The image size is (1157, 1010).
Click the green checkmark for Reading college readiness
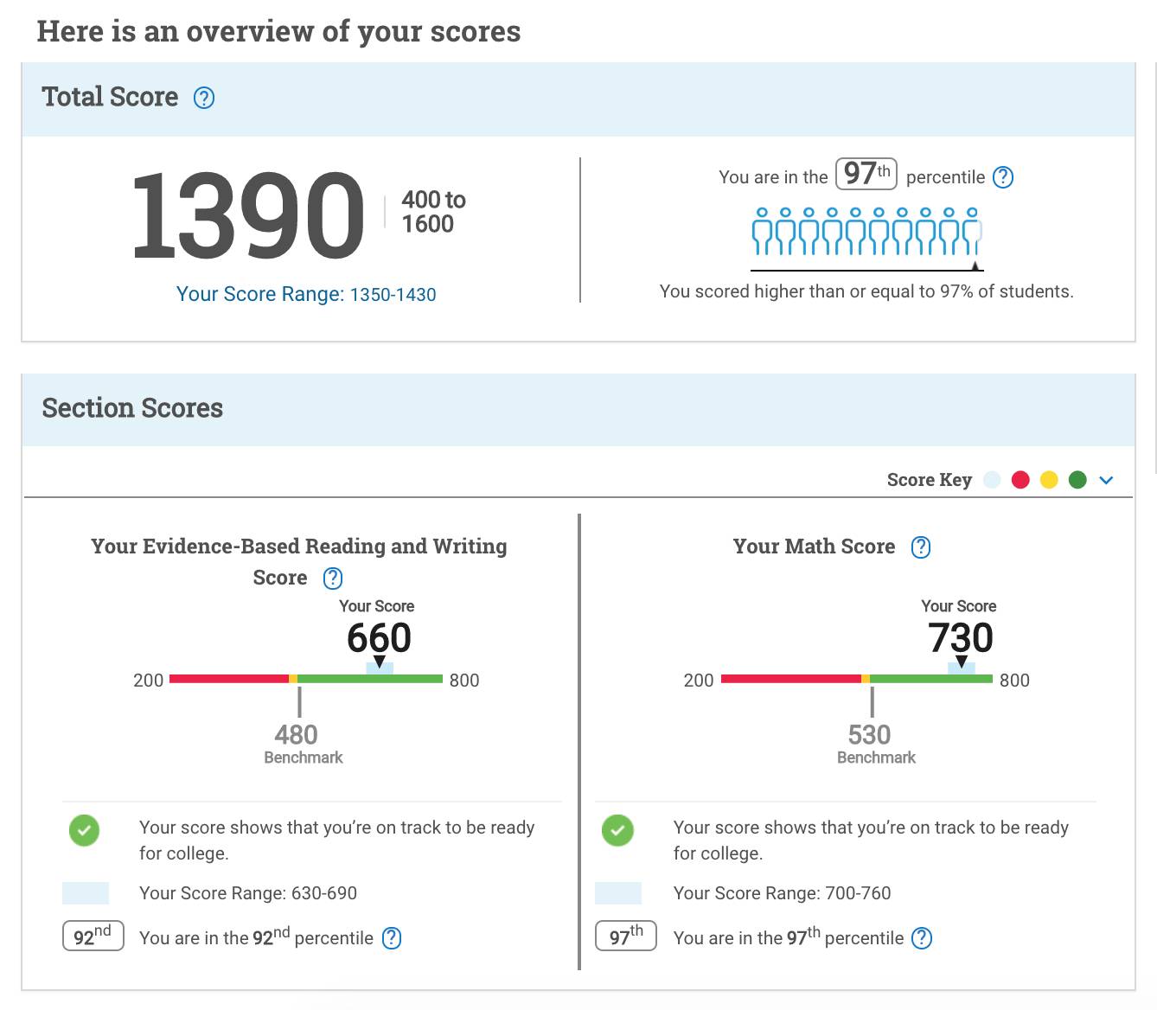point(84,832)
